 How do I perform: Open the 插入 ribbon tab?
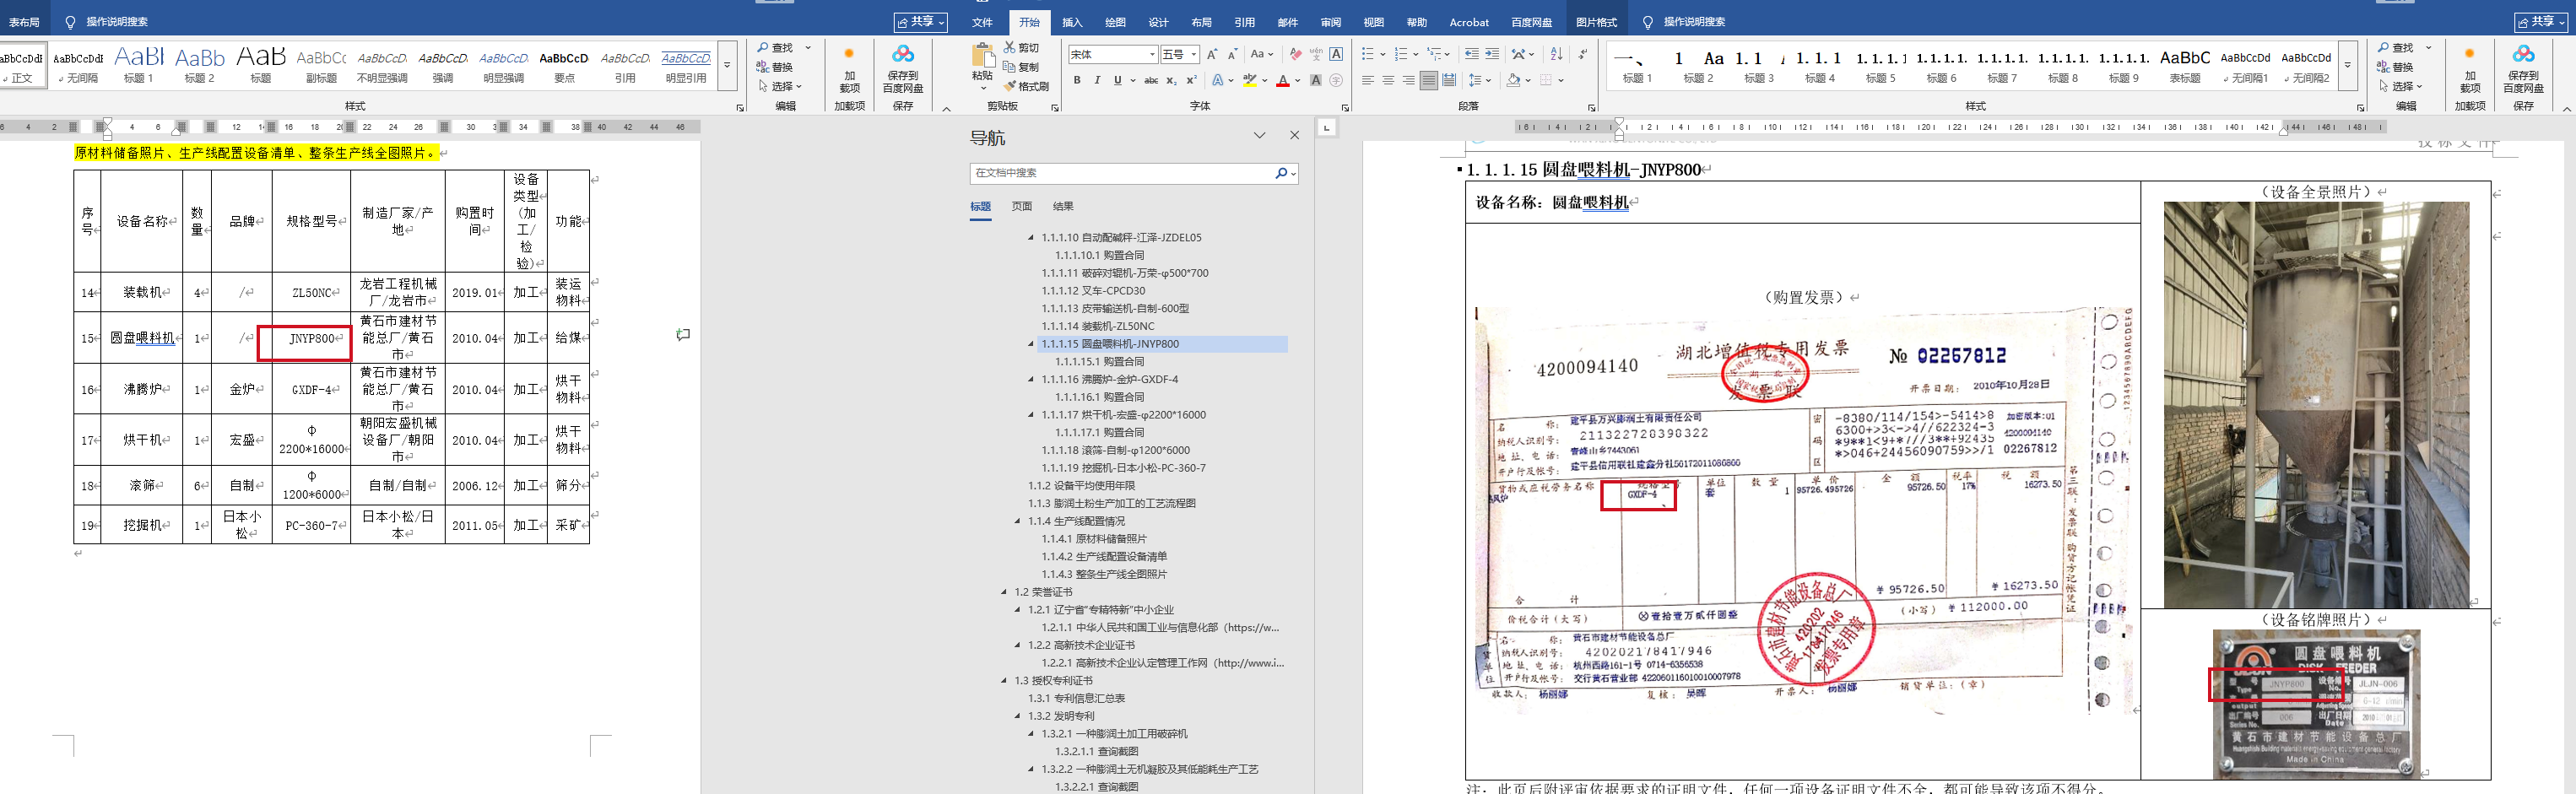pyautogui.click(x=1072, y=22)
